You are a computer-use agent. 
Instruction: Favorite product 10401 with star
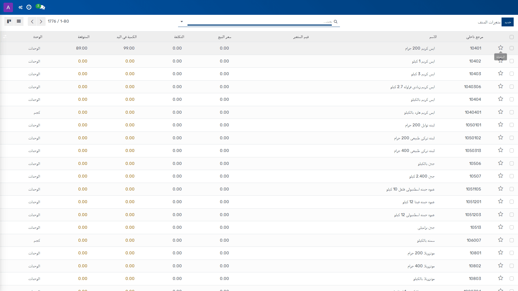(x=500, y=48)
